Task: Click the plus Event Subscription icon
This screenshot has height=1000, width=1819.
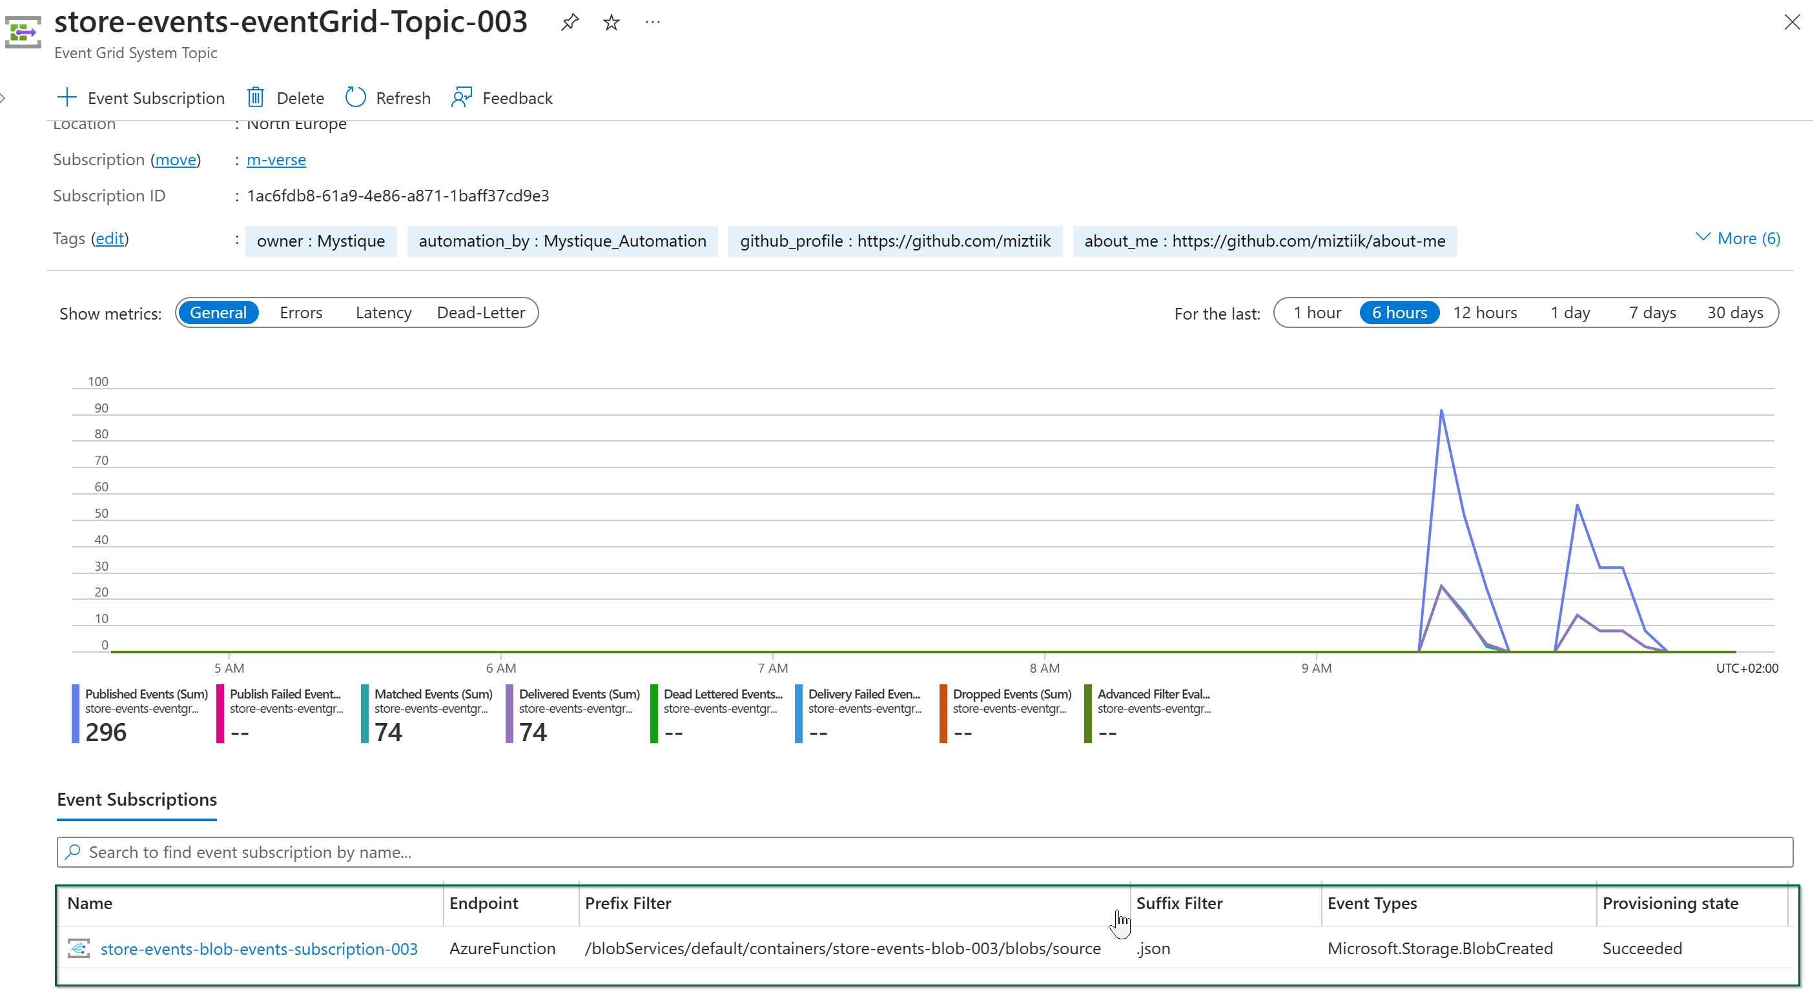Action: coord(67,97)
